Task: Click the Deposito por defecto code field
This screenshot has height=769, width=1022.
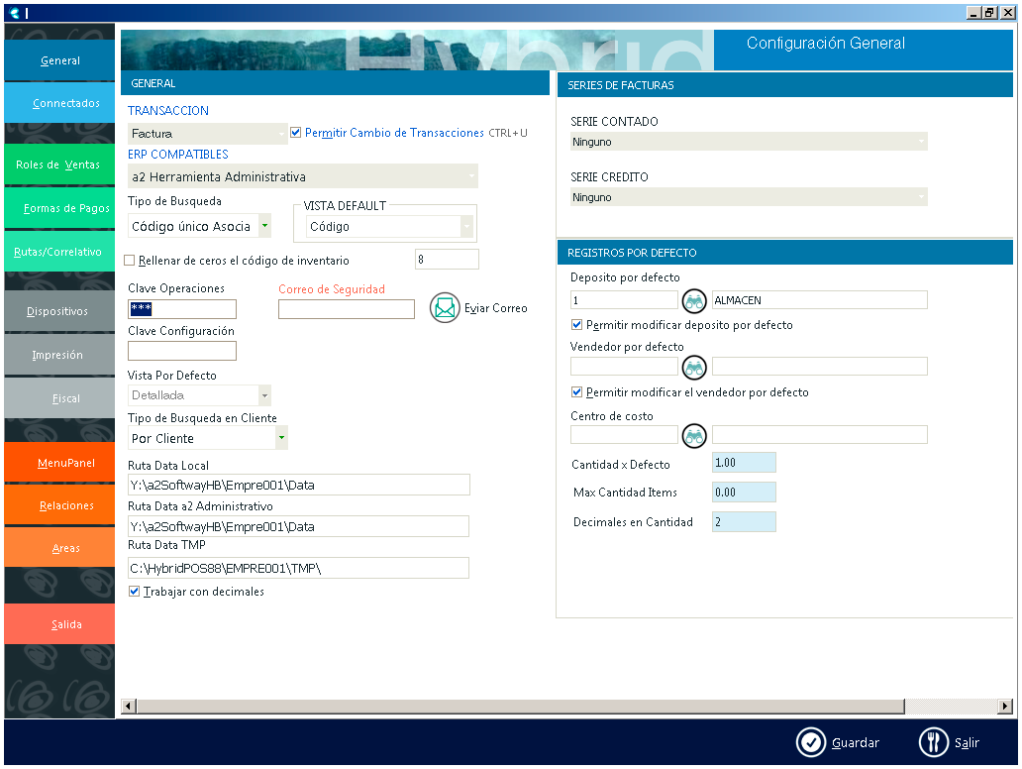Action: (624, 300)
